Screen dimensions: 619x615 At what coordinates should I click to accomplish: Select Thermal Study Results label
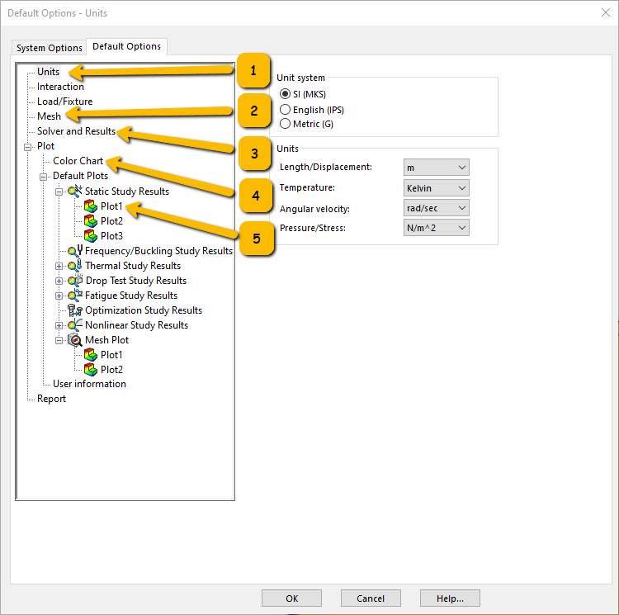[133, 266]
